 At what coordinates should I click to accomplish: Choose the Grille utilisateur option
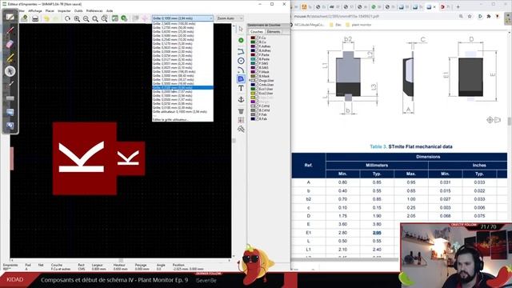click(x=182, y=112)
